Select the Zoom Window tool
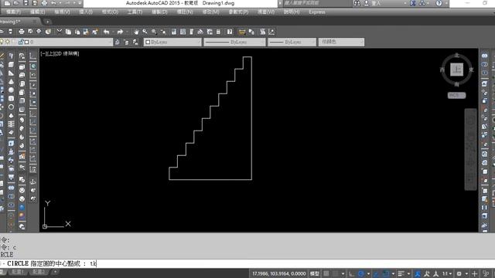This screenshot has width=495, height=278. (154, 32)
